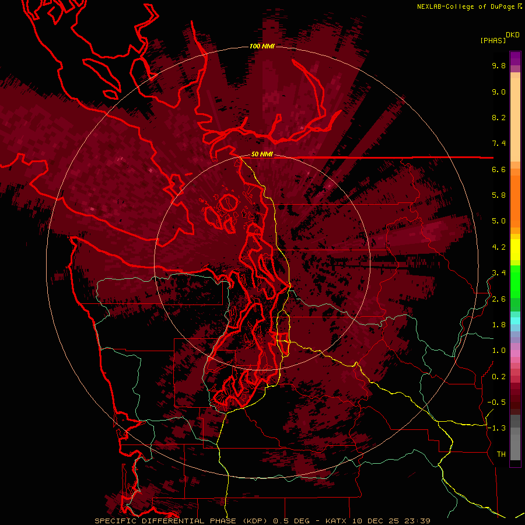Click the [PHAS] units label
The height and width of the screenshot is (525, 525).
[x=493, y=40]
